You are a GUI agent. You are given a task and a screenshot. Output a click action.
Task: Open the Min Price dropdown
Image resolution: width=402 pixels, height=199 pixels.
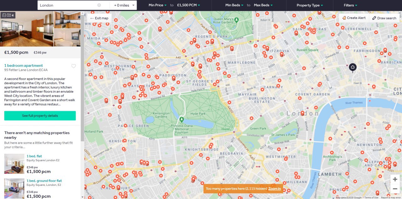click(x=158, y=5)
